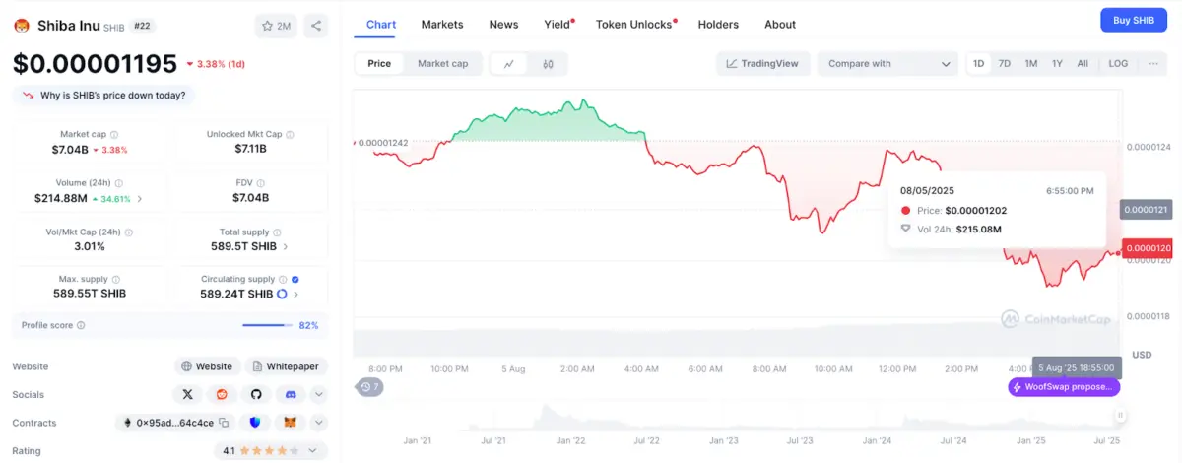Copy the contract address with the copy icon
This screenshot has height=463, width=1182.
224,423
